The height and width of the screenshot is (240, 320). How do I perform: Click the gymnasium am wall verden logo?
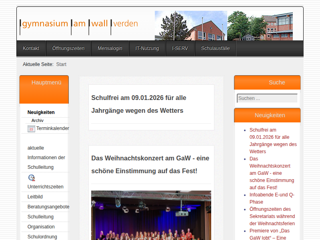click(x=79, y=24)
